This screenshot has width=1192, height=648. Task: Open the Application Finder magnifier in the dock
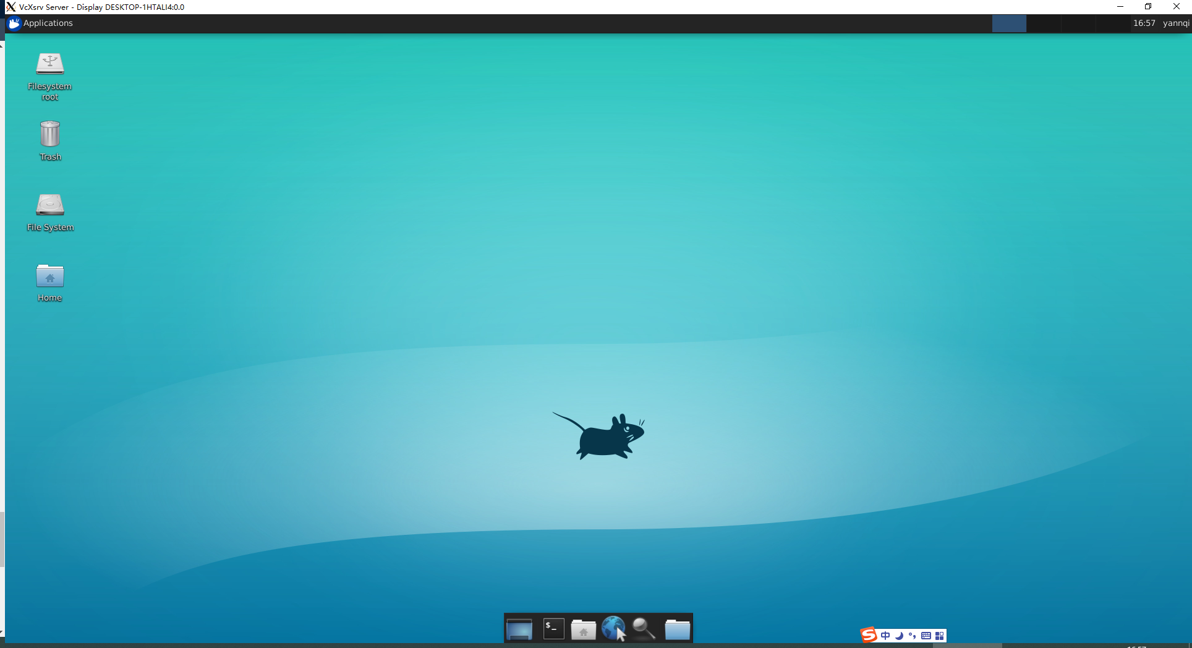(x=644, y=628)
